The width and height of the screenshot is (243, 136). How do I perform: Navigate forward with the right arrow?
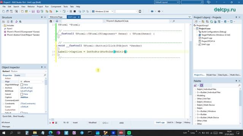[x=159, y=11]
